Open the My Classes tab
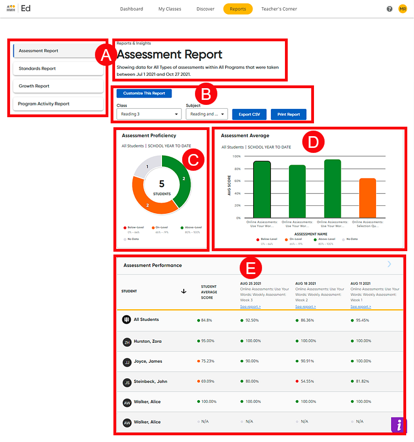Viewport: 414px width, 442px height. pyautogui.click(x=170, y=9)
